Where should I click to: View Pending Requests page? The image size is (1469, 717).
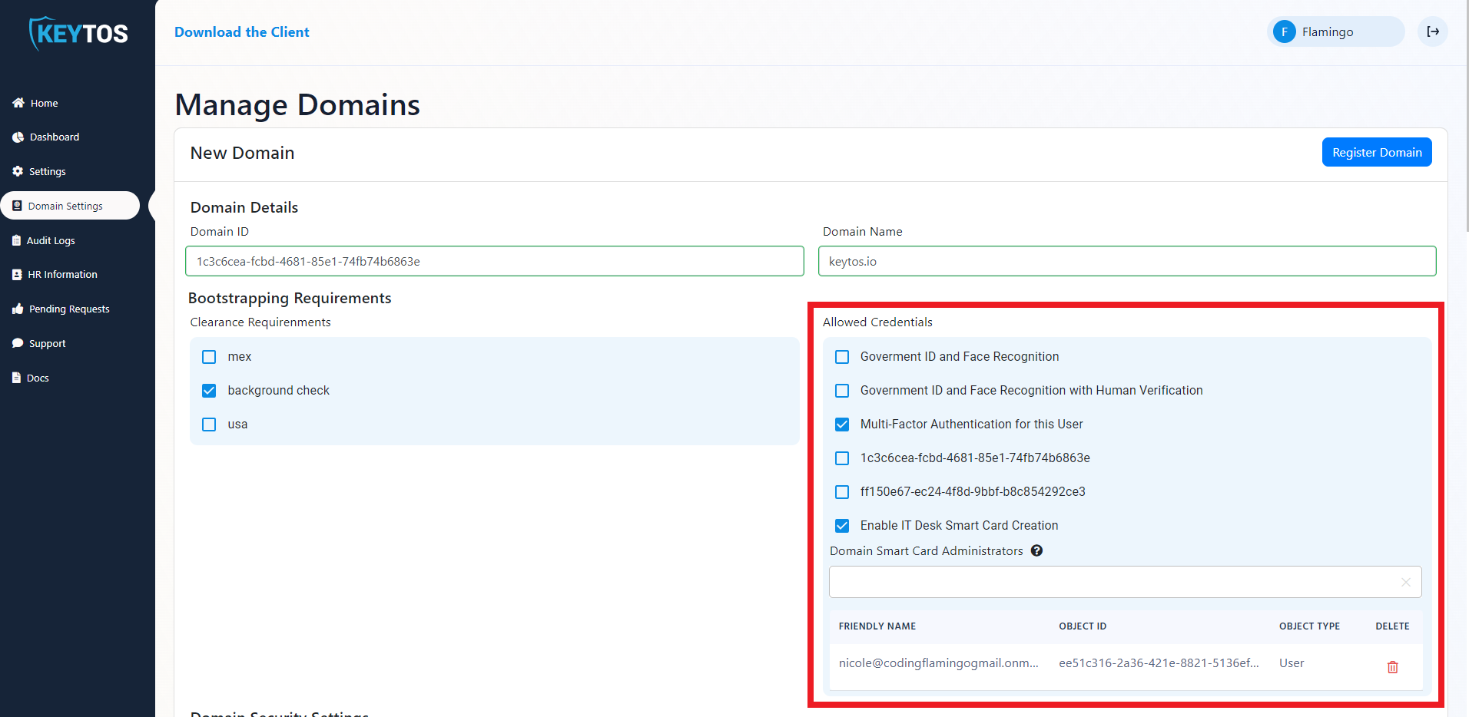(x=69, y=309)
